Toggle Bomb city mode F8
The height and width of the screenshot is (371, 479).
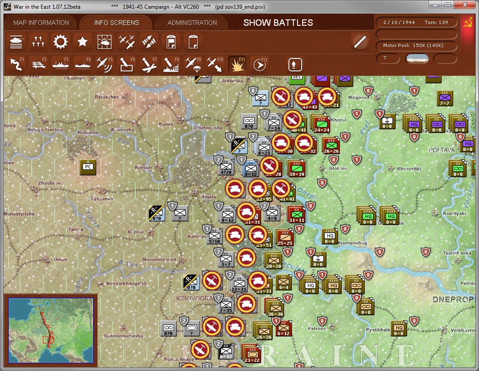(x=171, y=64)
